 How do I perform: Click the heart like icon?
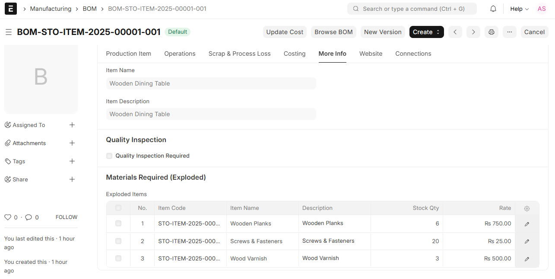(7, 217)
